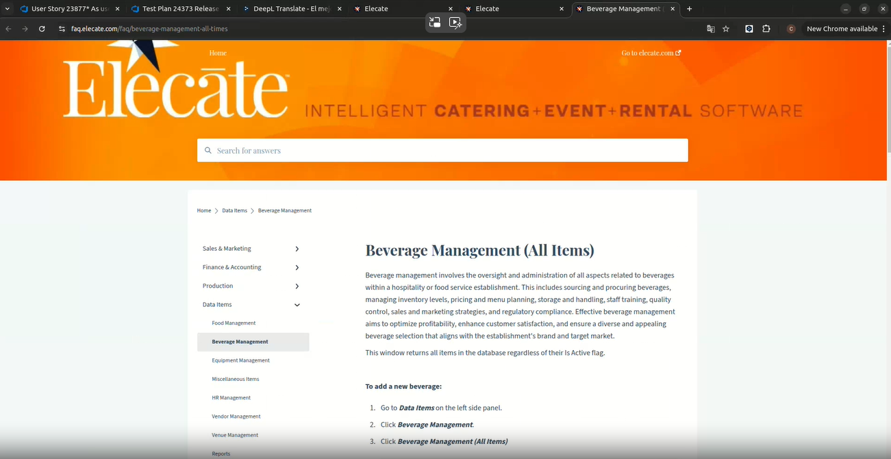Open HR Management sidebar item
Screen dimensions: 891x459
pyautogui.click(x=231, y=397)
